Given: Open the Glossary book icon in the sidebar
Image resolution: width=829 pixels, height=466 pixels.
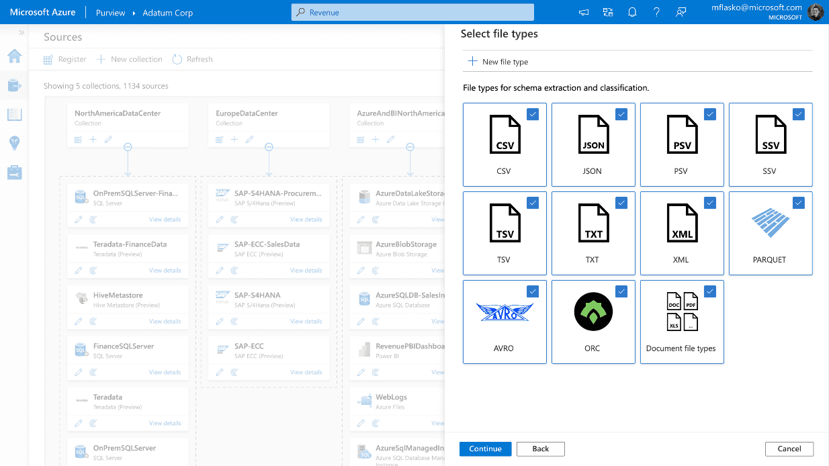Looking at the screenshot, I should (14, 115).
